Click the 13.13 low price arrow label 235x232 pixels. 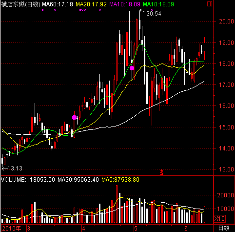pos(12,169)
